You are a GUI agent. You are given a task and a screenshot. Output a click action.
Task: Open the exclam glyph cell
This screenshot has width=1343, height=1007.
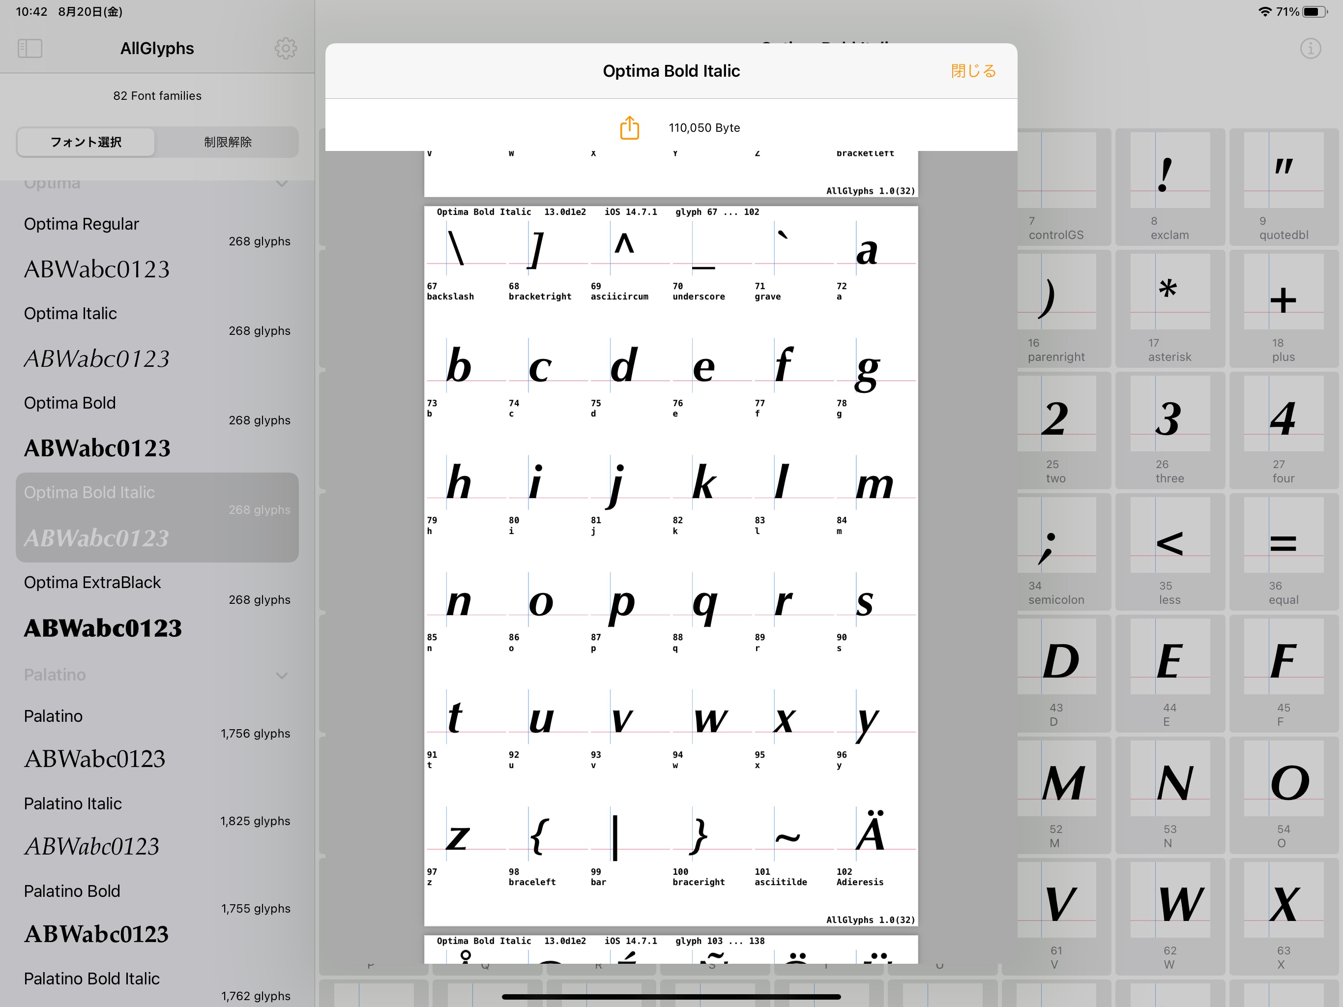pyautogui.click(x=1170, y=187)
